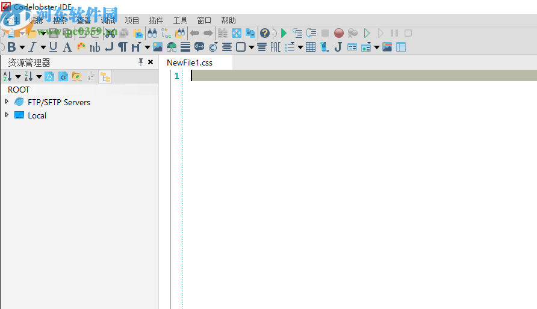Close the 资源管理器 panel

pos(151,62)
